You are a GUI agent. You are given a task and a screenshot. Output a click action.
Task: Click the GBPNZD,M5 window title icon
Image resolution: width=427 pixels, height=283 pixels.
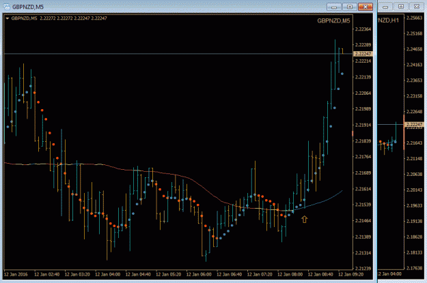pos(7,7)
